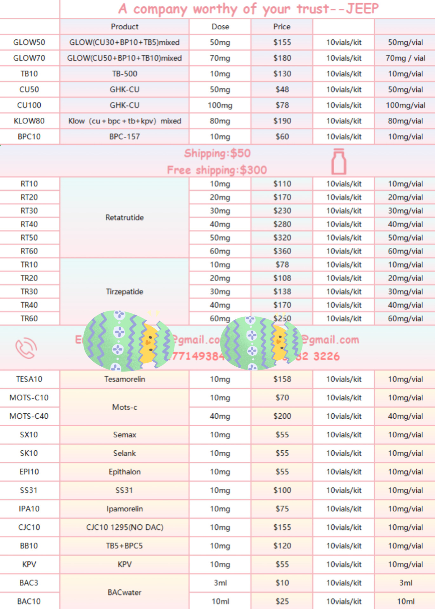Screen dimensions: 435x609
Task: Click the "BAC3" code cell
Action: pyautogui.click(x=29, y=583)
